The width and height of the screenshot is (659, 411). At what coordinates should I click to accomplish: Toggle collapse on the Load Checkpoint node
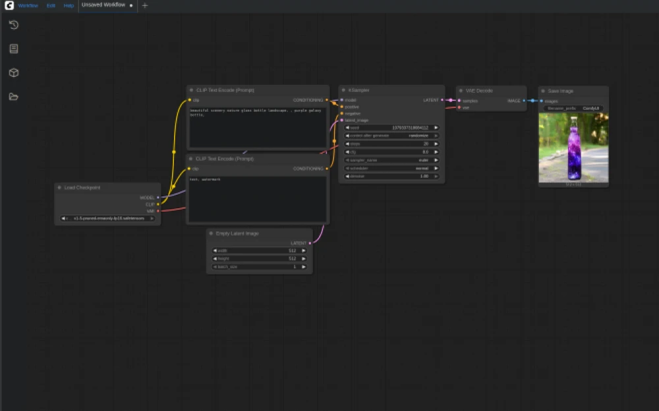[x=59, y=187]
